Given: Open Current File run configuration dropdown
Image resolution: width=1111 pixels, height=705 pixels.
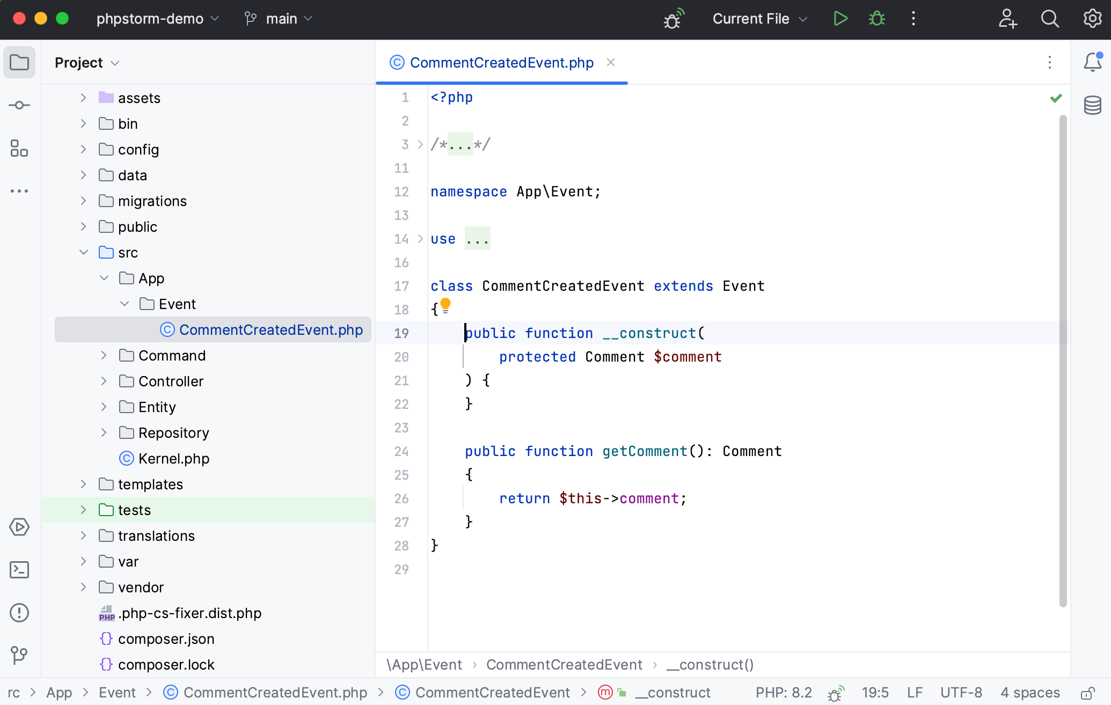Looking at the screenshot, I should coord(760,19).
